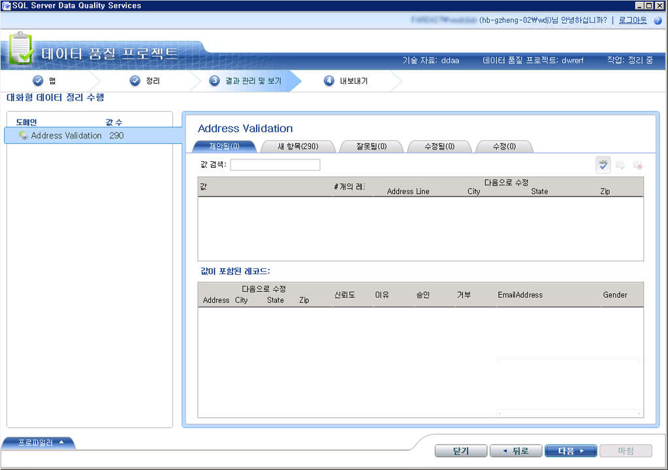The height and width of the screenshot is (470, 668).
Task: Click the records grid Zip column header
Action: pos(304,300)
